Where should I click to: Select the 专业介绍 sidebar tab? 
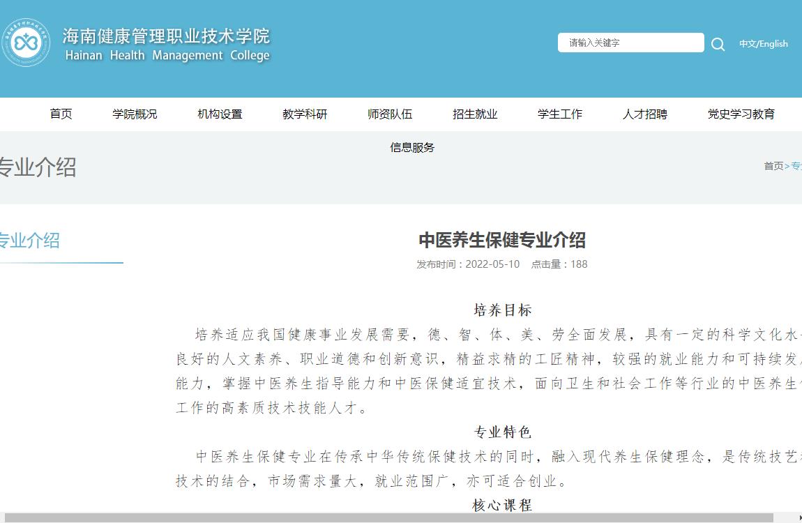point(30,241)
